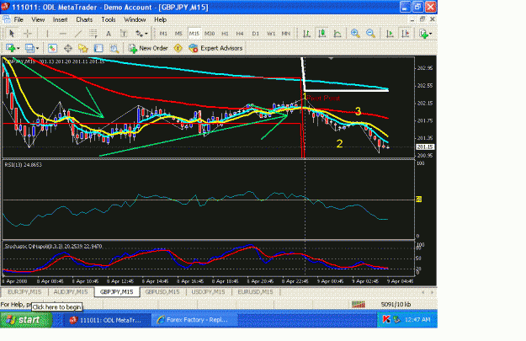The height and width of the screenshot is (341, 526).
Task: Open the Help menu
Action: 161,19
